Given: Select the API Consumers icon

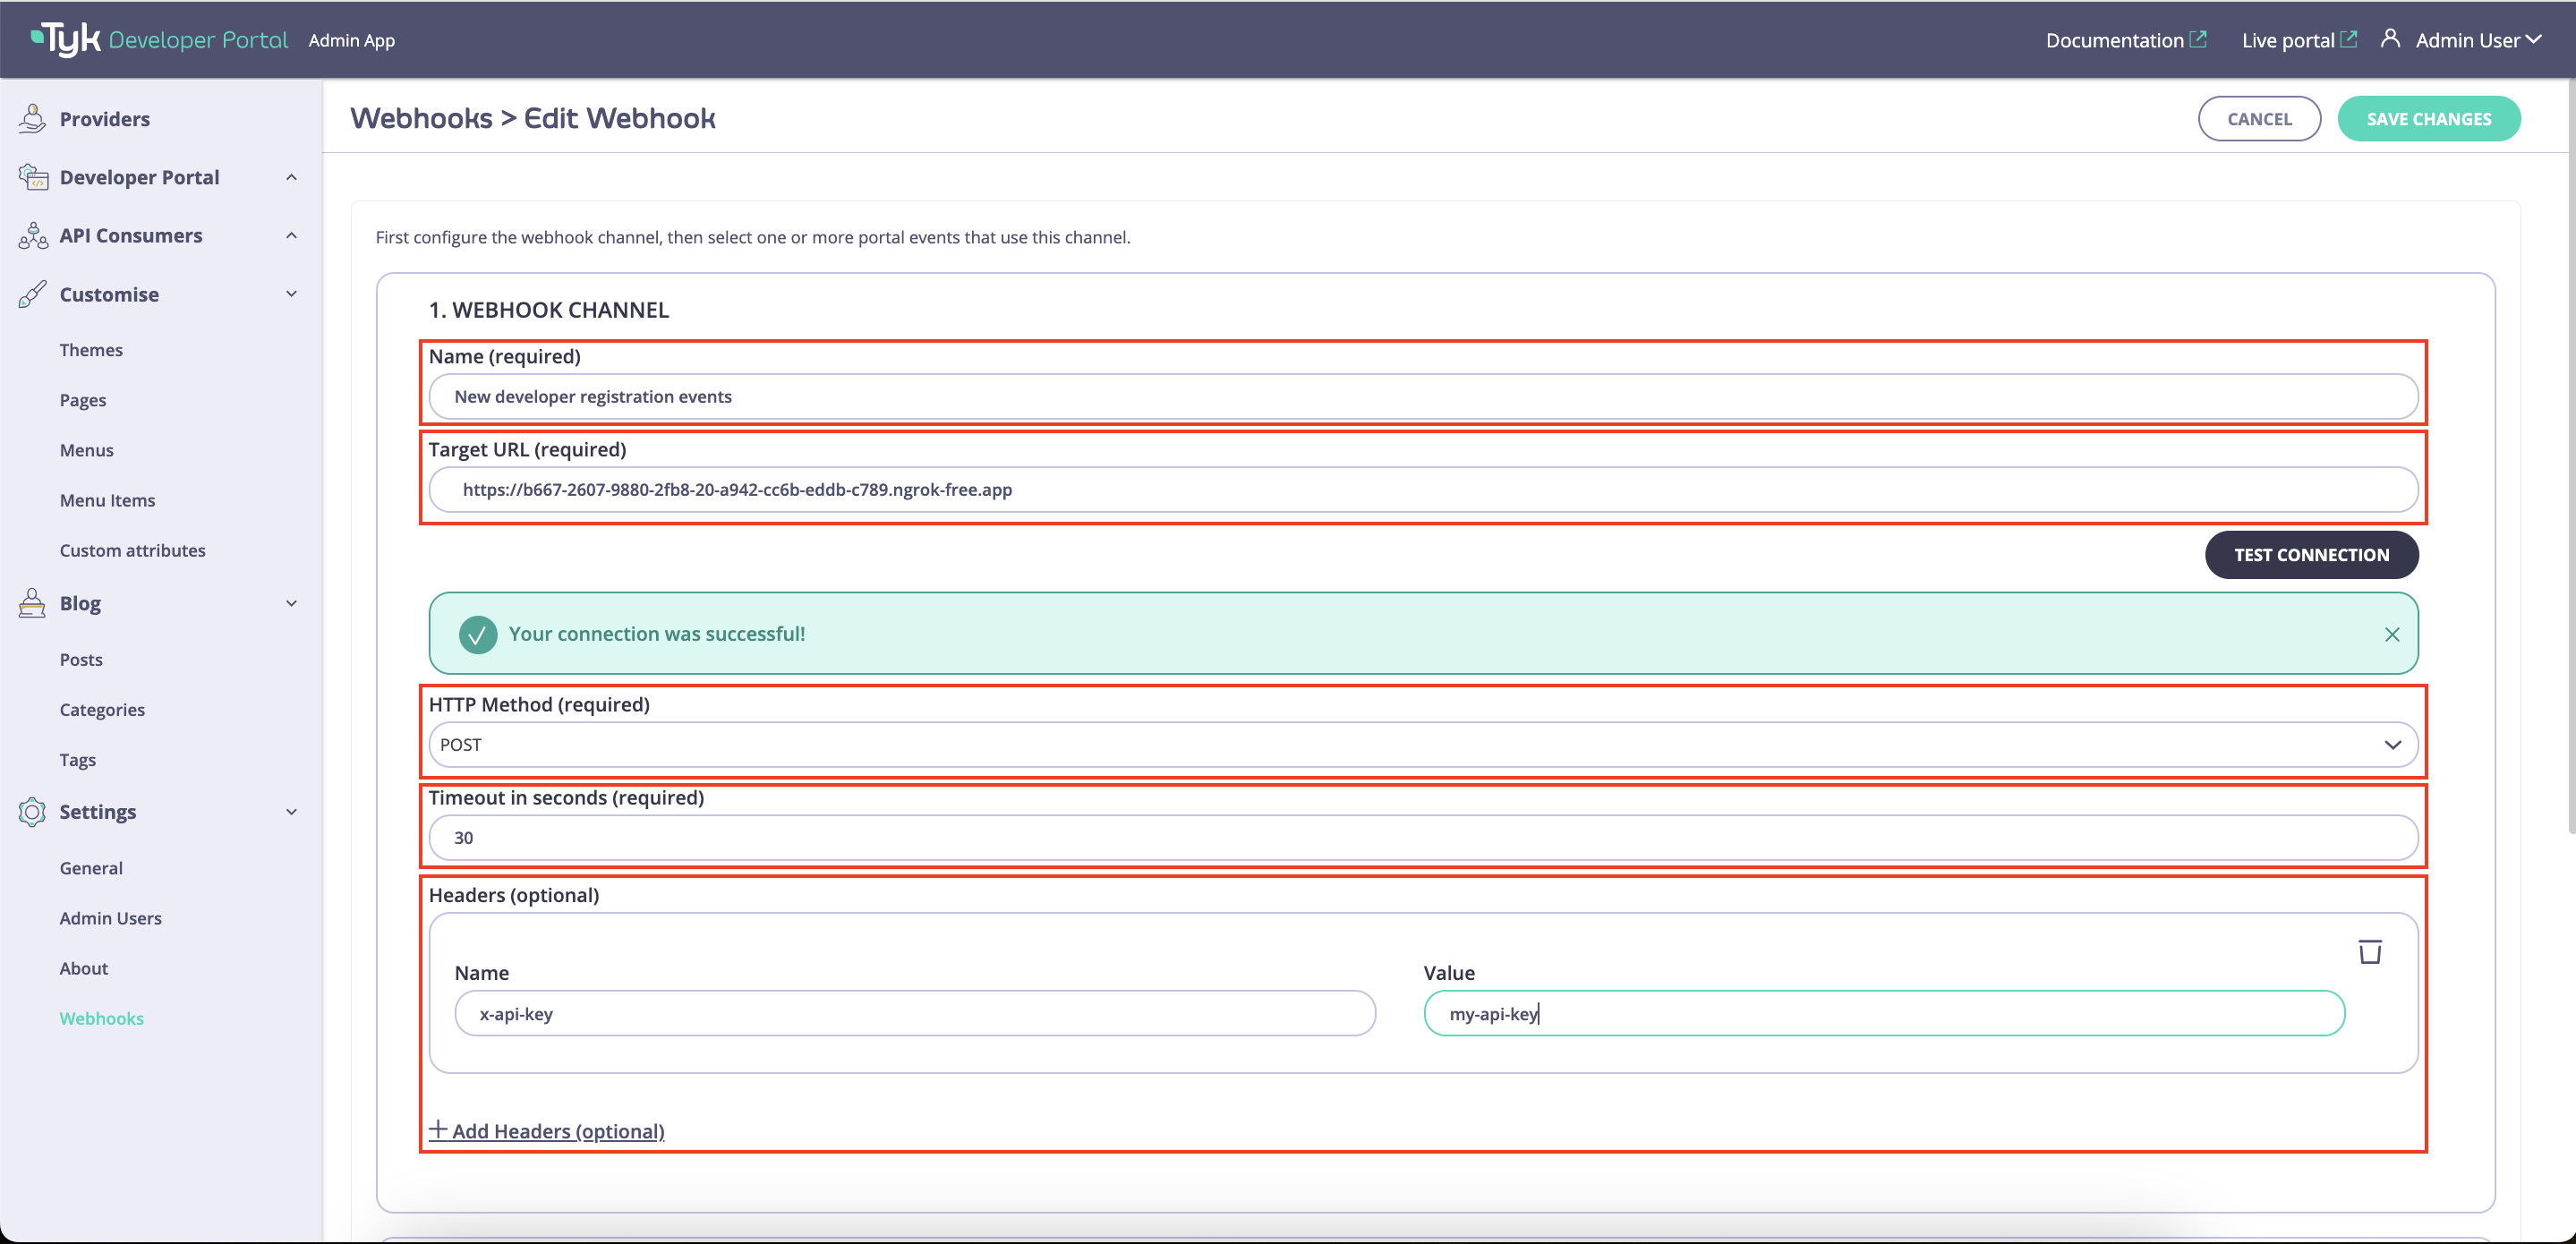Looking at the screenshot, I should pyautogui.click(x=32, y=236).
